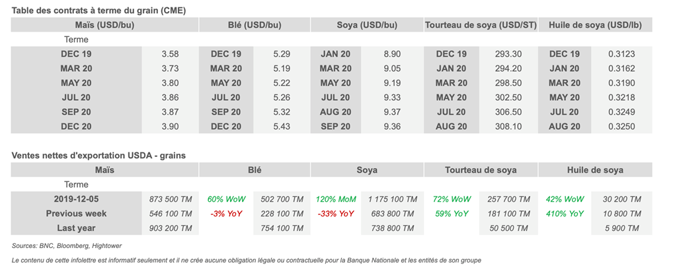Screen dimensions: 677x277
Task: Select the 5.43 wheat price value
Action: (x=282, y=127)
